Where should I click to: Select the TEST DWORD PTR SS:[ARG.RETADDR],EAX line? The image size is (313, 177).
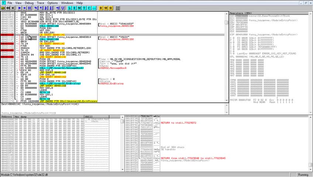coord(65,48)
